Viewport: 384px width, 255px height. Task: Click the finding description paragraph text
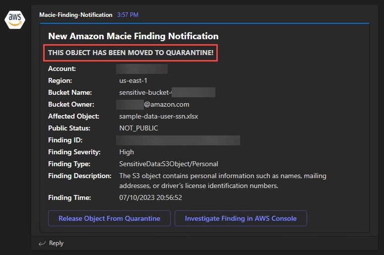[x=223, y=181]
